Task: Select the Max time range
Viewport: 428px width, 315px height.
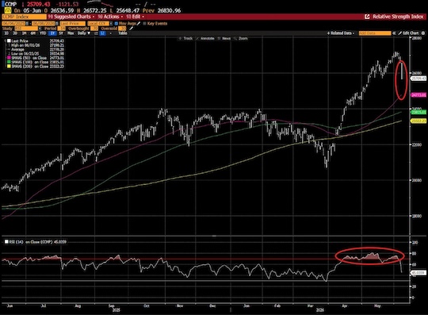Action: [x=71, y=33]
